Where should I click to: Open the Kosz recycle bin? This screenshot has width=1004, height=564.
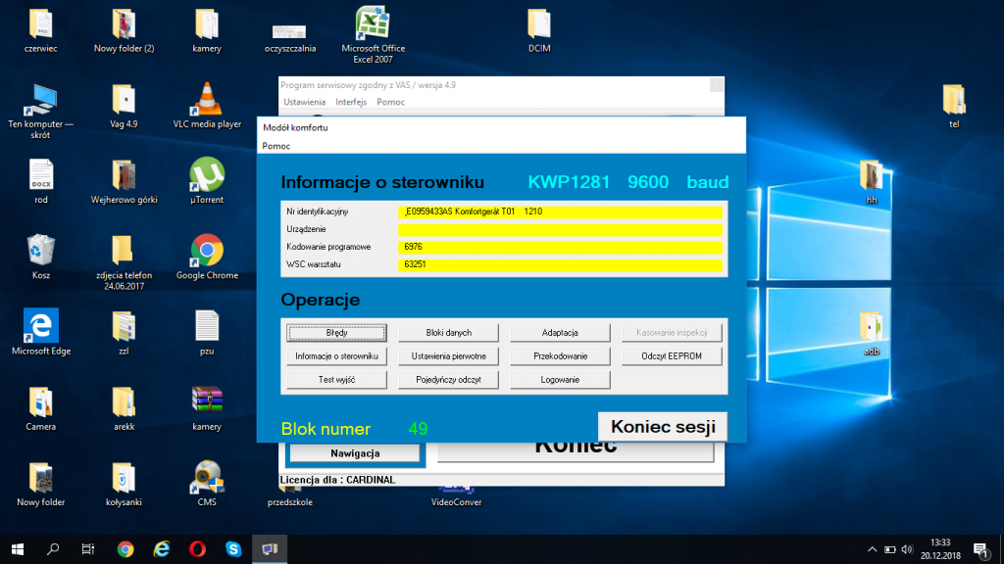(41, 250)
